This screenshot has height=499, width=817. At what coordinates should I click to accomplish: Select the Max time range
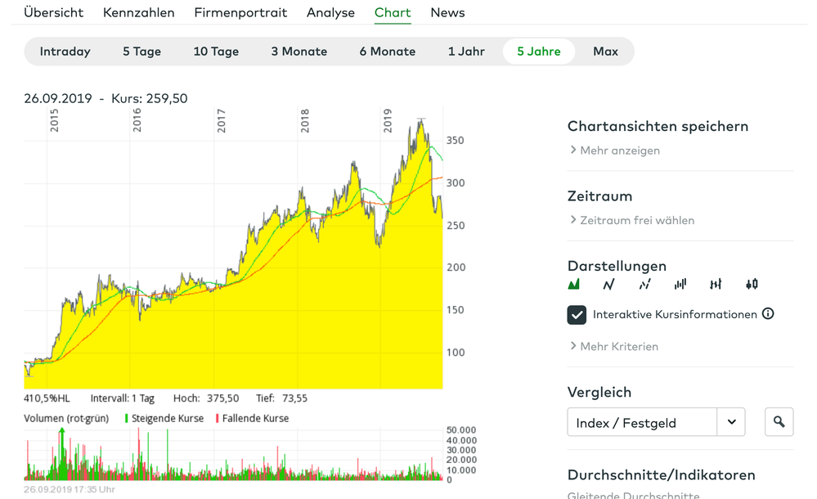click(x=605, y=51)
